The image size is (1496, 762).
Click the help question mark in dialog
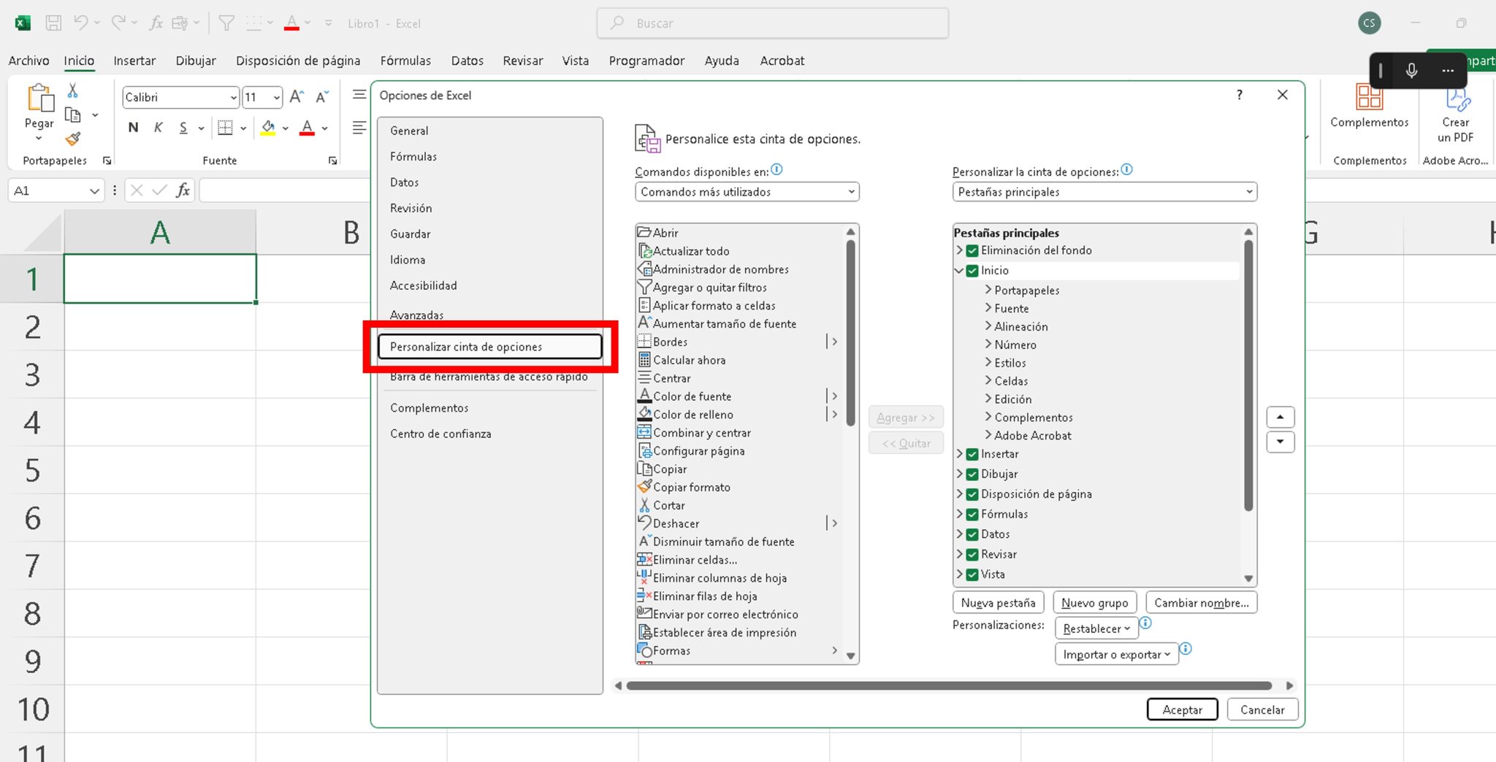coord(1240,95)
